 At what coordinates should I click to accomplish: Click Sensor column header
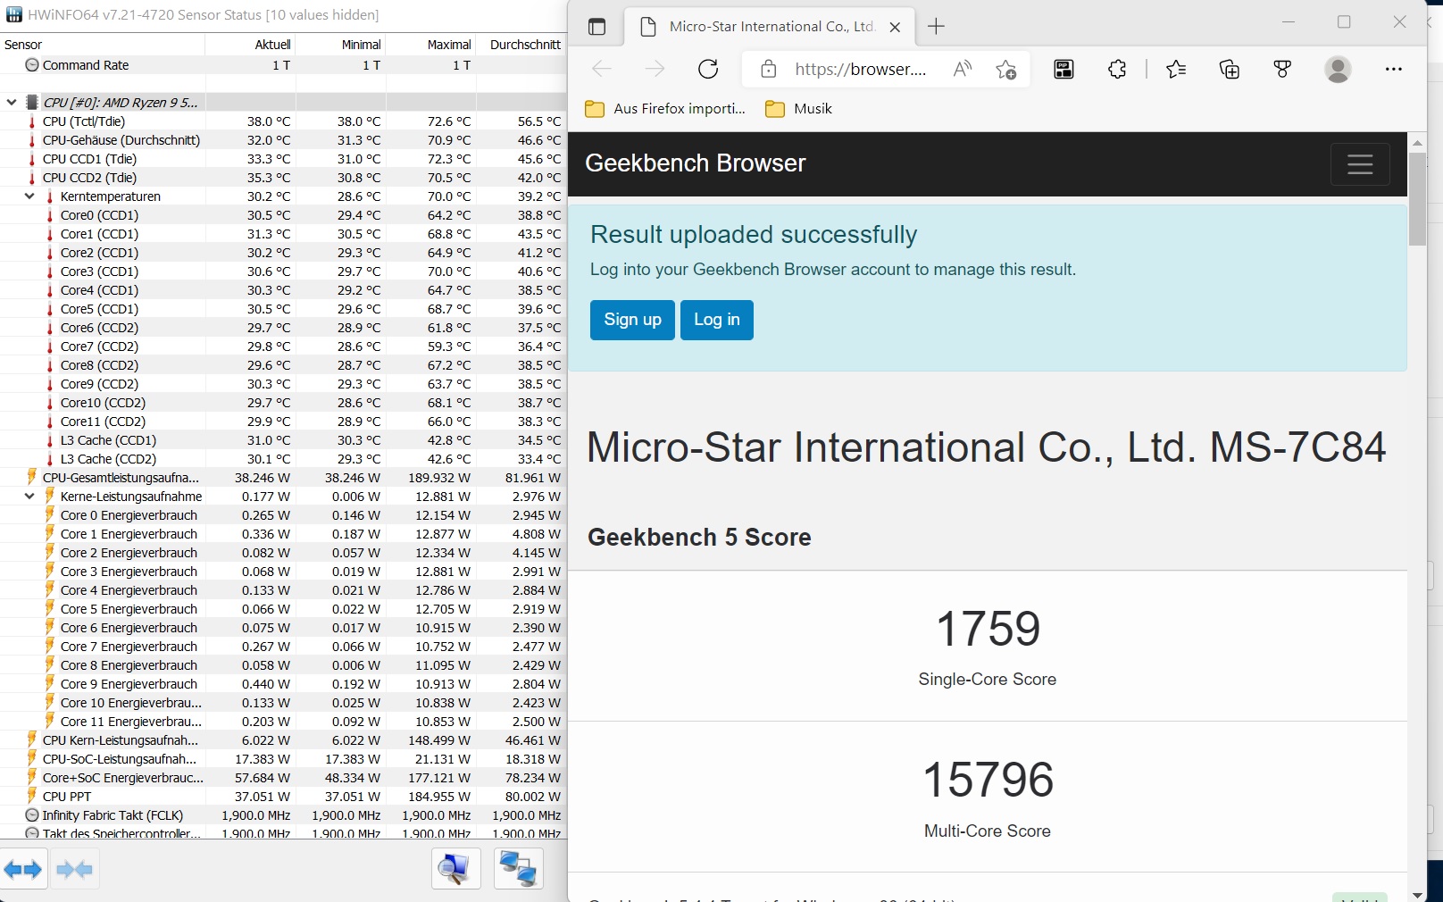click(103, 45)
